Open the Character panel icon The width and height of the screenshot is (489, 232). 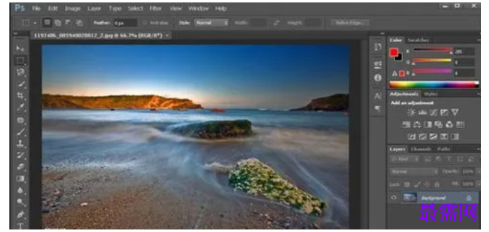tap(378, 96)
